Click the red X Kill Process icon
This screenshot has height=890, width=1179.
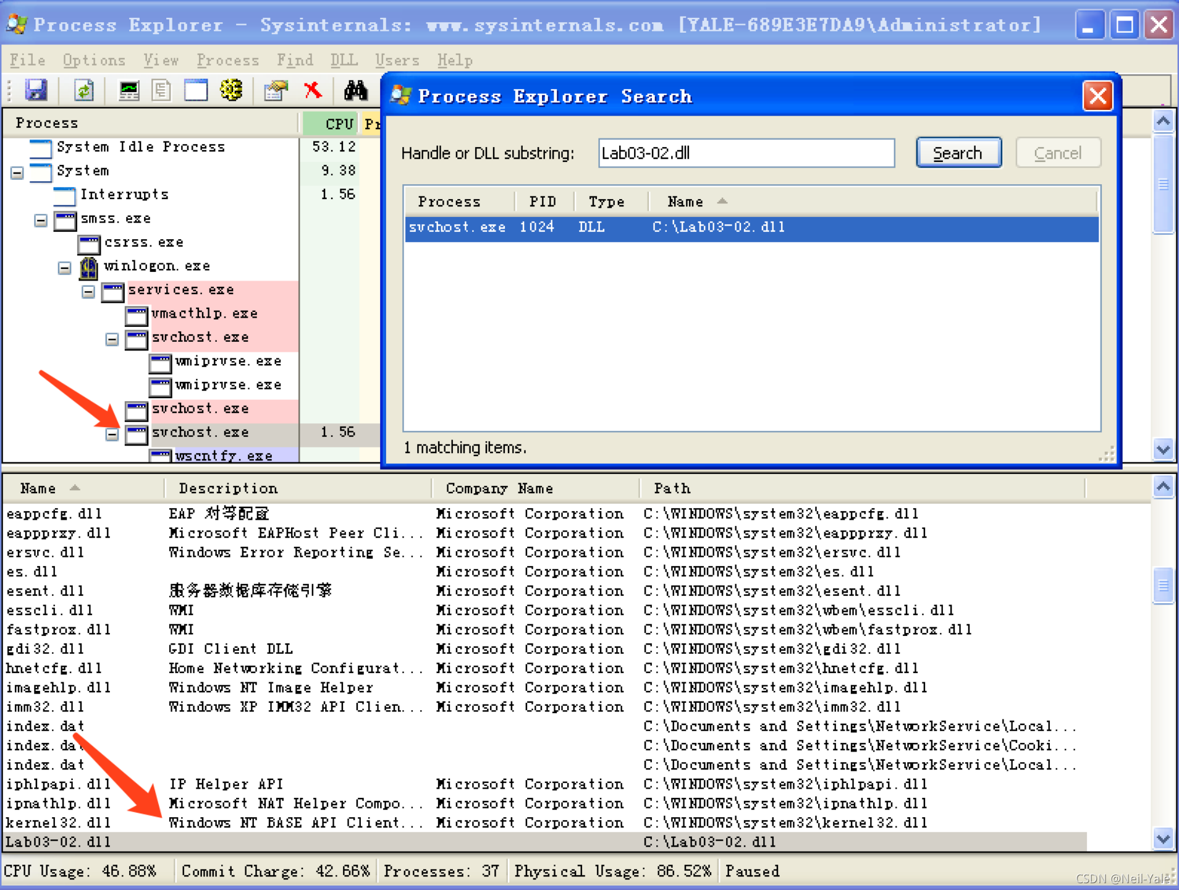pos(313,90)
